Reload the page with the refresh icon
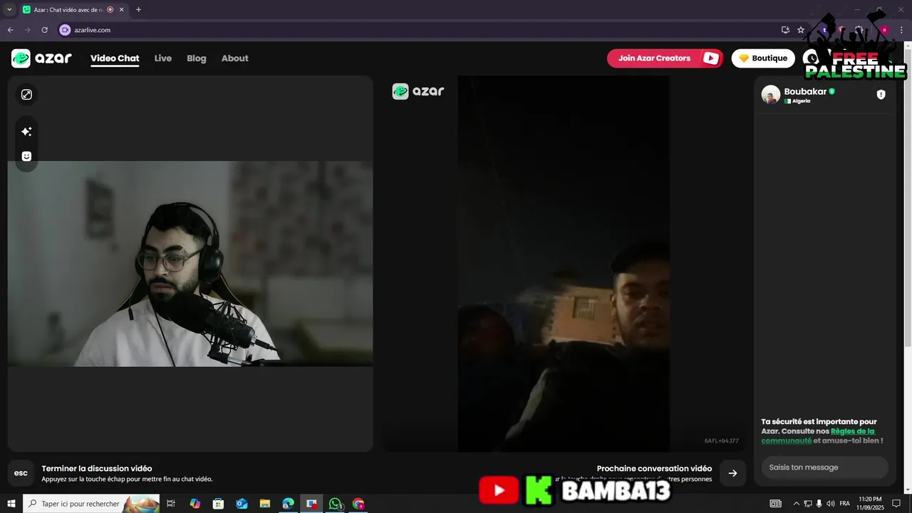 point(44,30)
